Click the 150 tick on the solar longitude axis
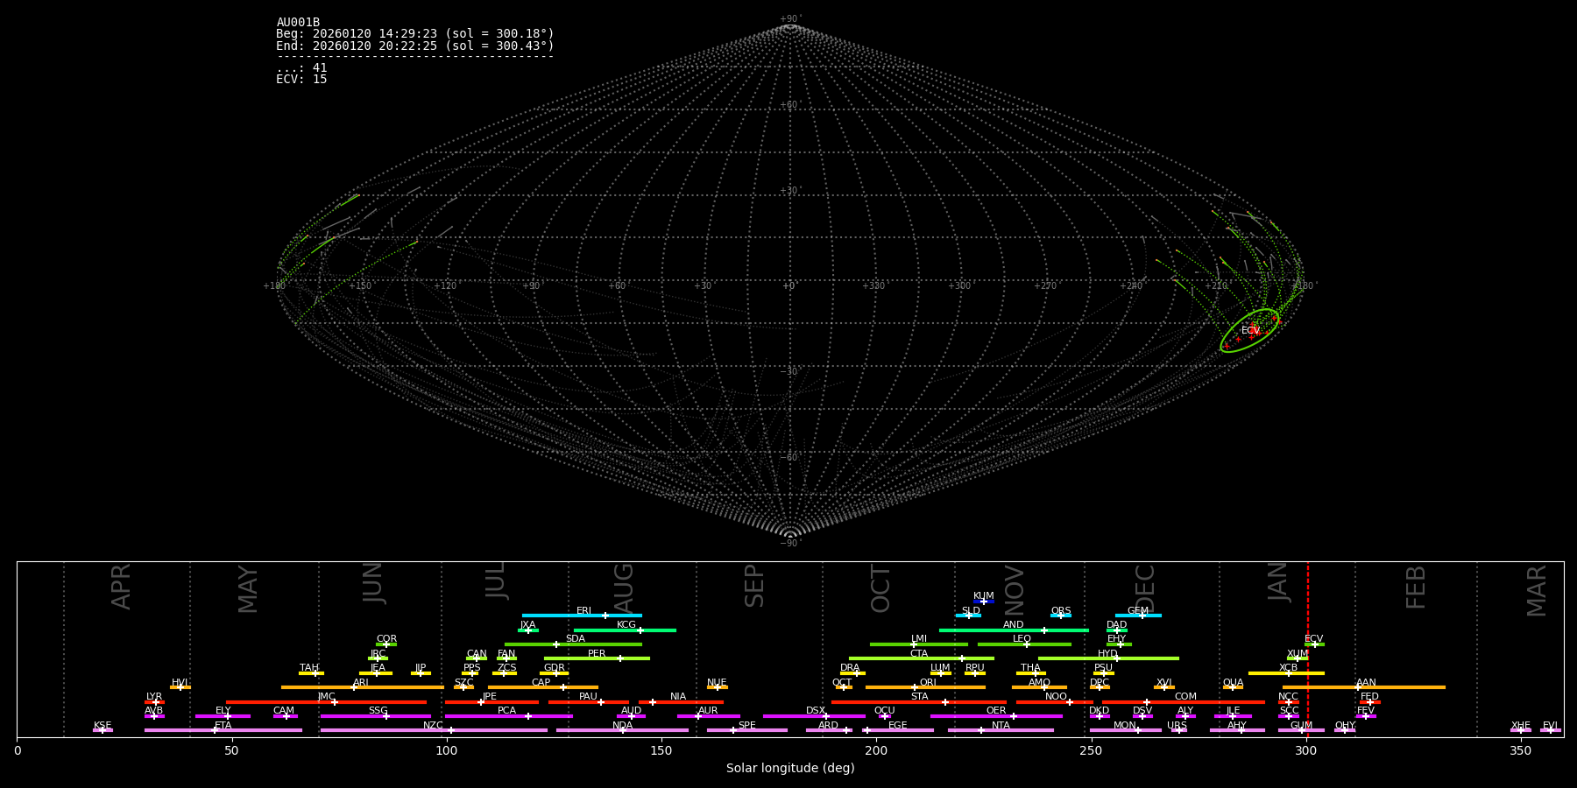Screen dimensions: 1577x788 [661, 750]
